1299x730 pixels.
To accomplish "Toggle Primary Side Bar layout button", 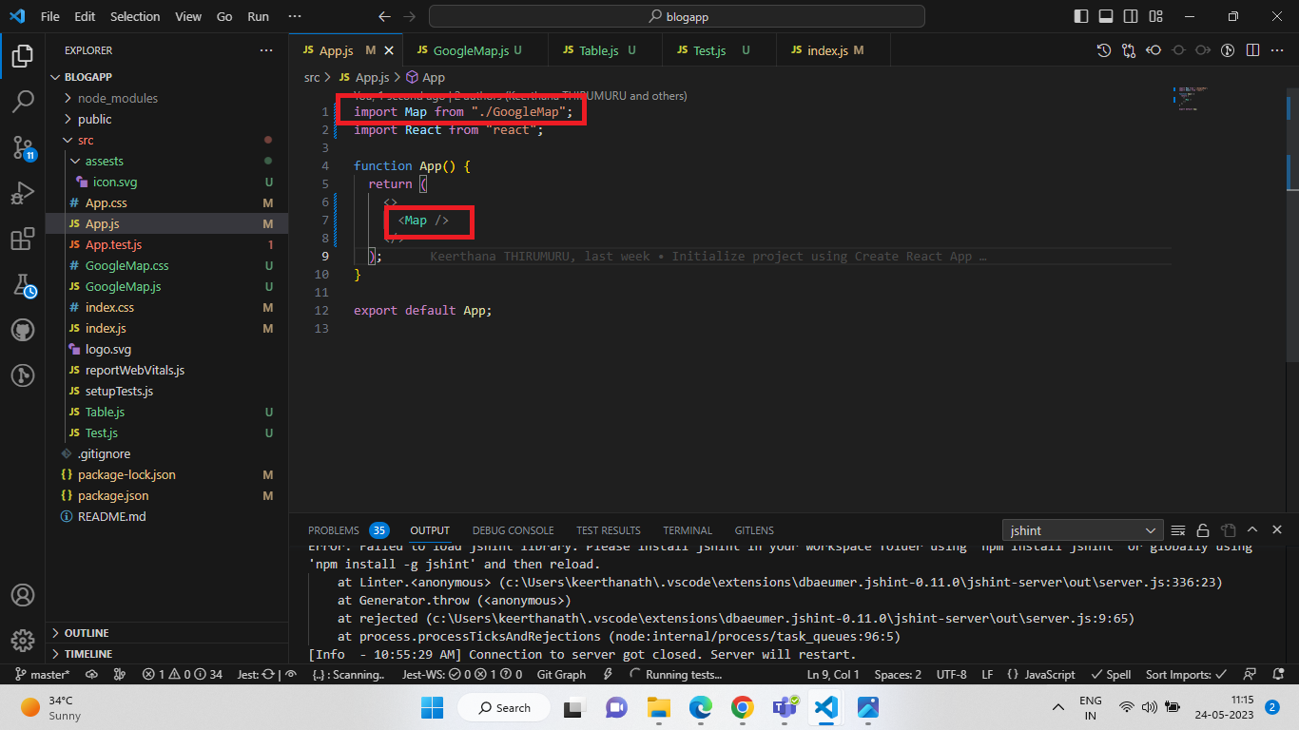I will (x=1081, y=16).
